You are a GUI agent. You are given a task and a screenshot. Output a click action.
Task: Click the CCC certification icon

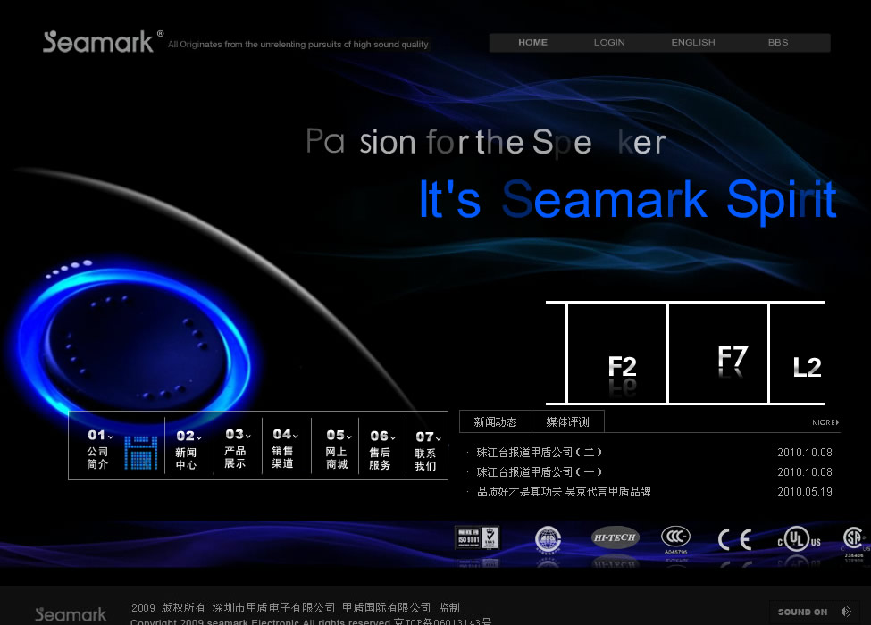[675, 539]
